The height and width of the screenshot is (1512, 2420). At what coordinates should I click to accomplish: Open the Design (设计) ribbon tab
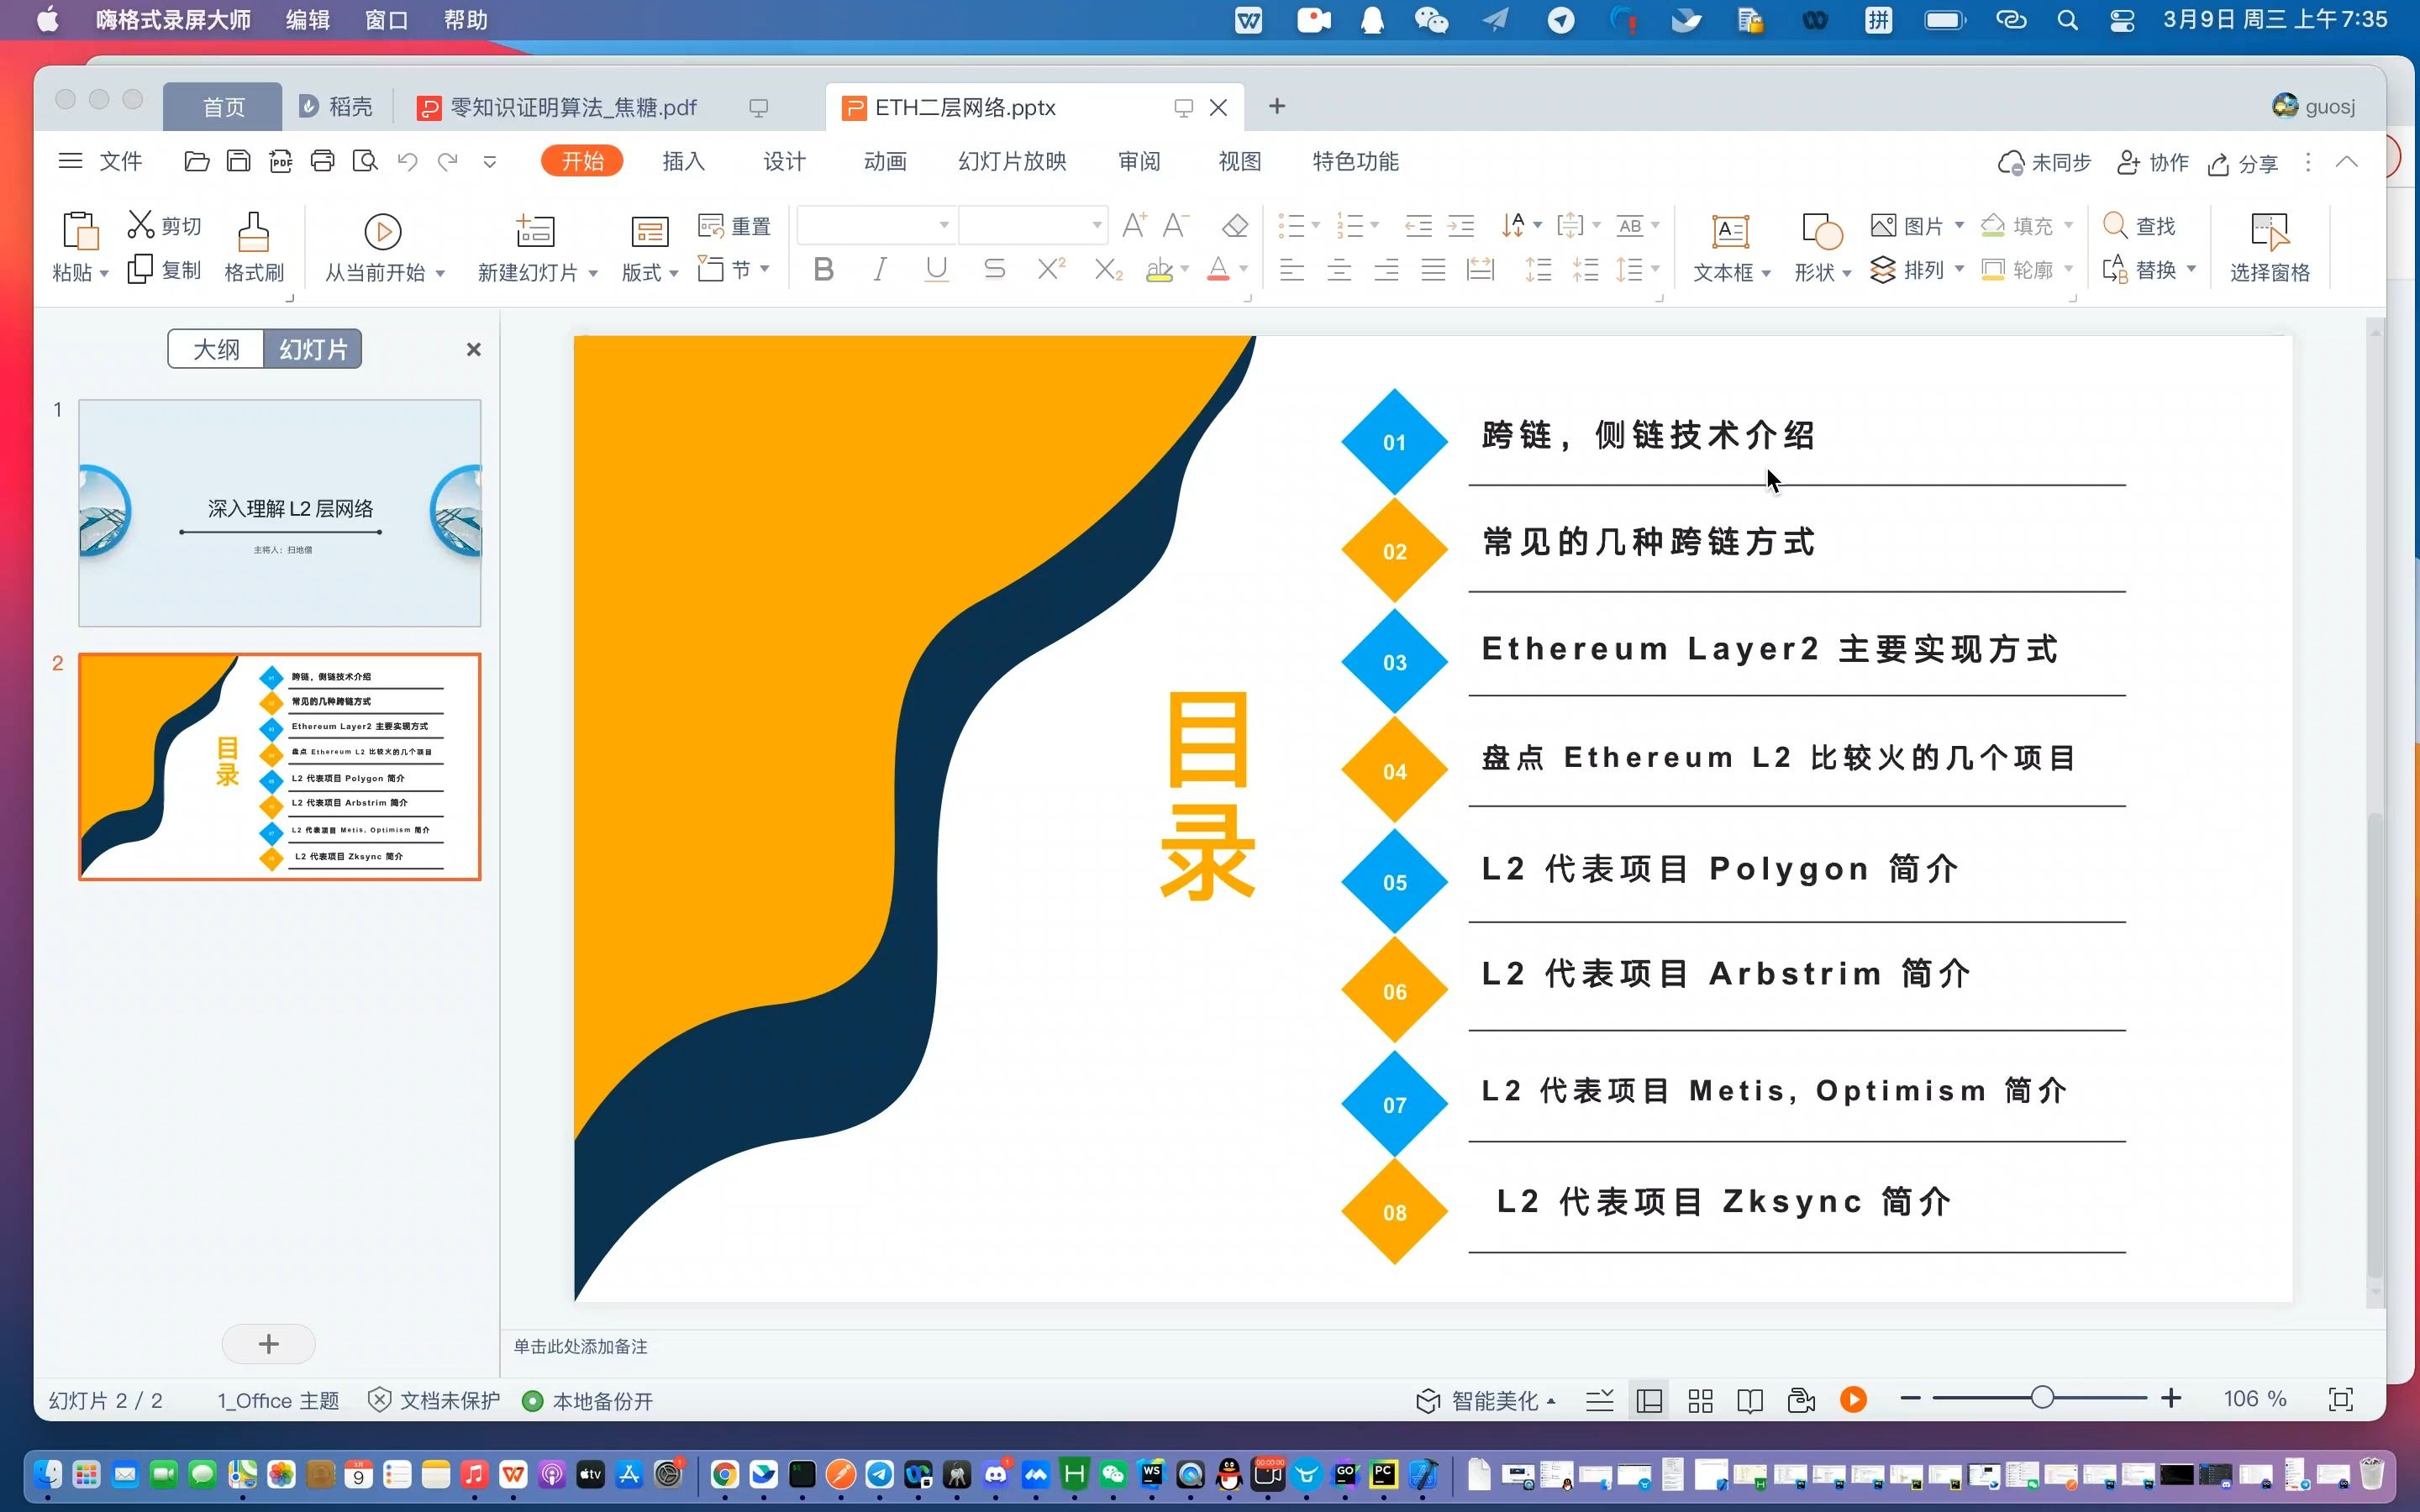click(x=784, y=161)
